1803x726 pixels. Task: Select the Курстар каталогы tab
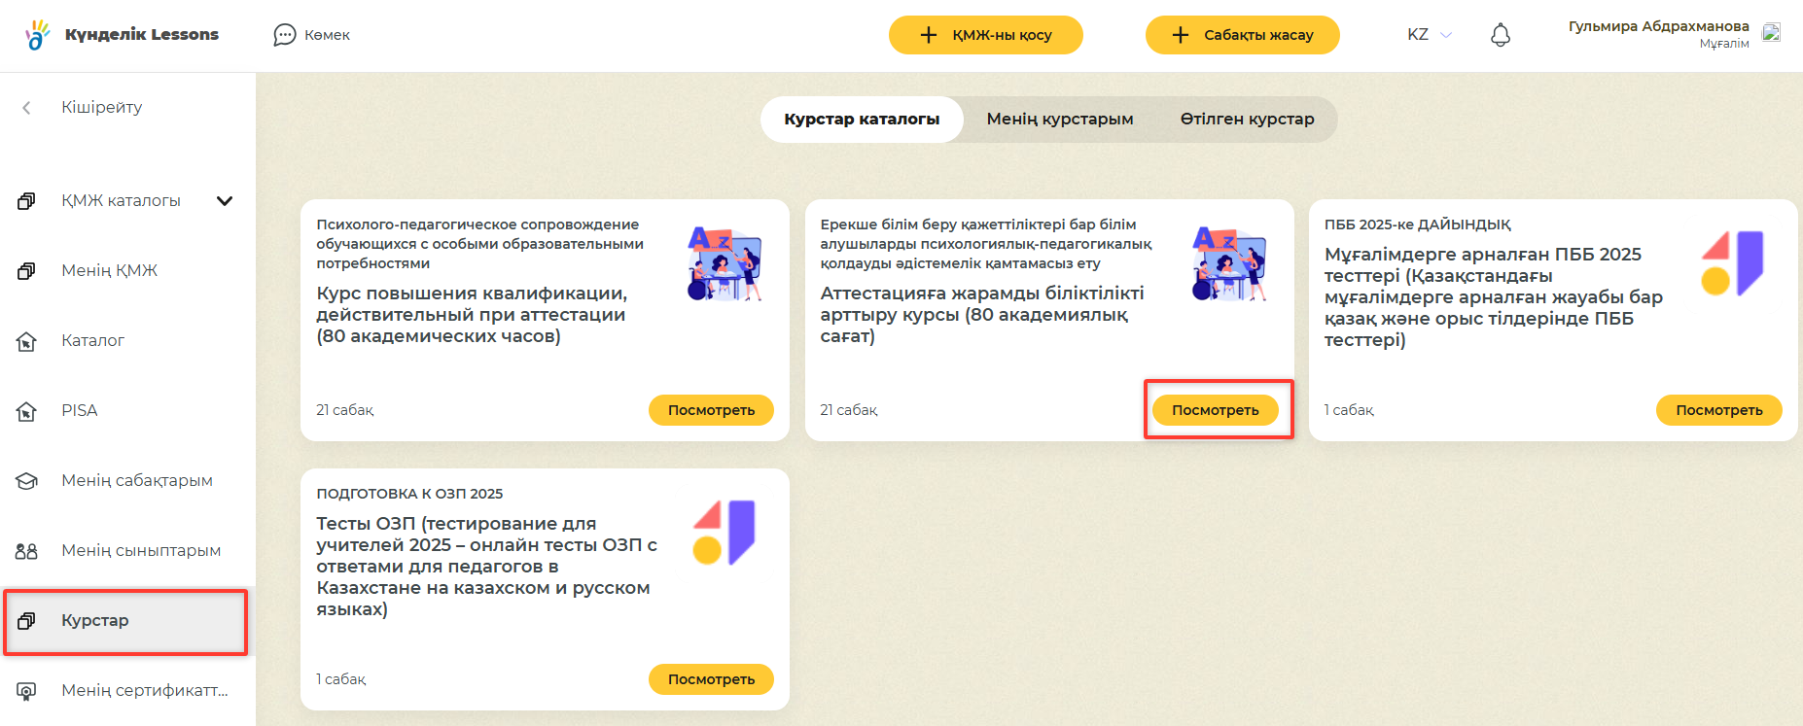point(862,120)
